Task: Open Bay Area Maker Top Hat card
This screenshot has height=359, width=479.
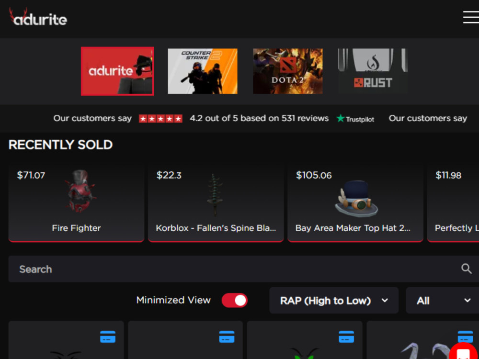Action: pyautogui.click(x=355, y=202)
